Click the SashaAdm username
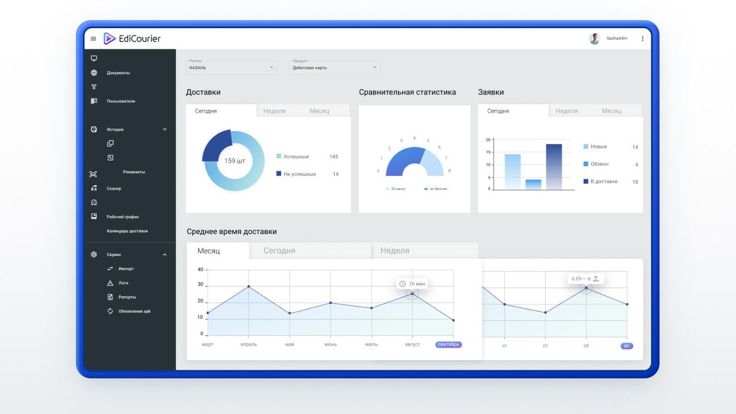736x414 pixels. [617, 39]
